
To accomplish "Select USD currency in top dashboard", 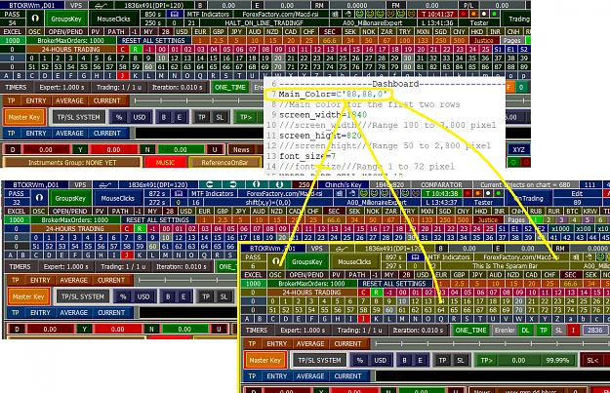I will (182, 31).
